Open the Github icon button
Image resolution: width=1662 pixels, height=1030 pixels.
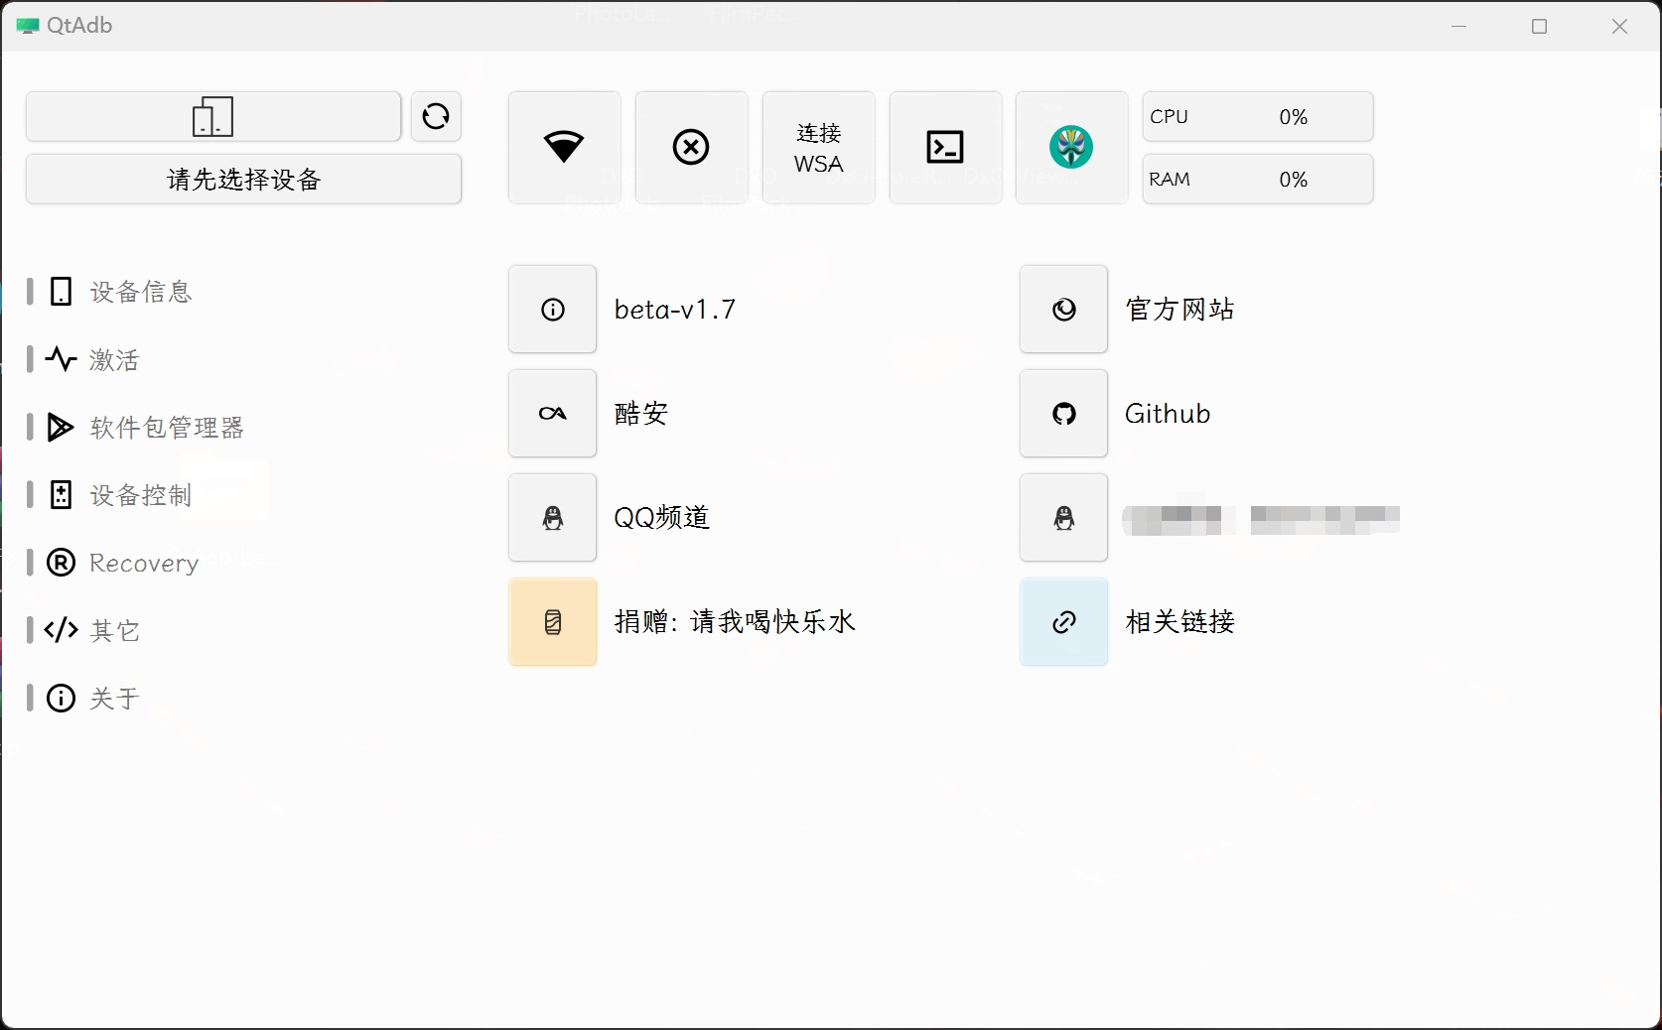[1064, 414]
